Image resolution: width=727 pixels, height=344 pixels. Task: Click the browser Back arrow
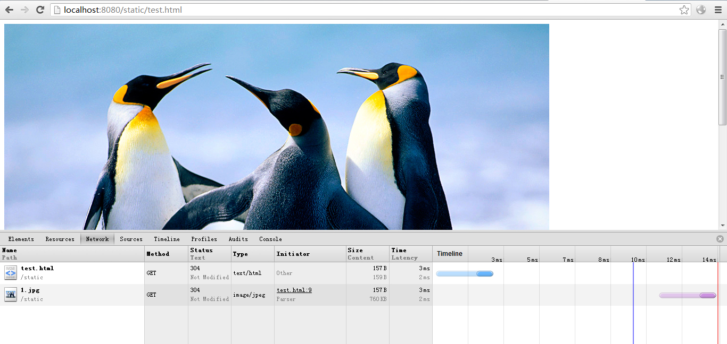[x=9, y=10]
